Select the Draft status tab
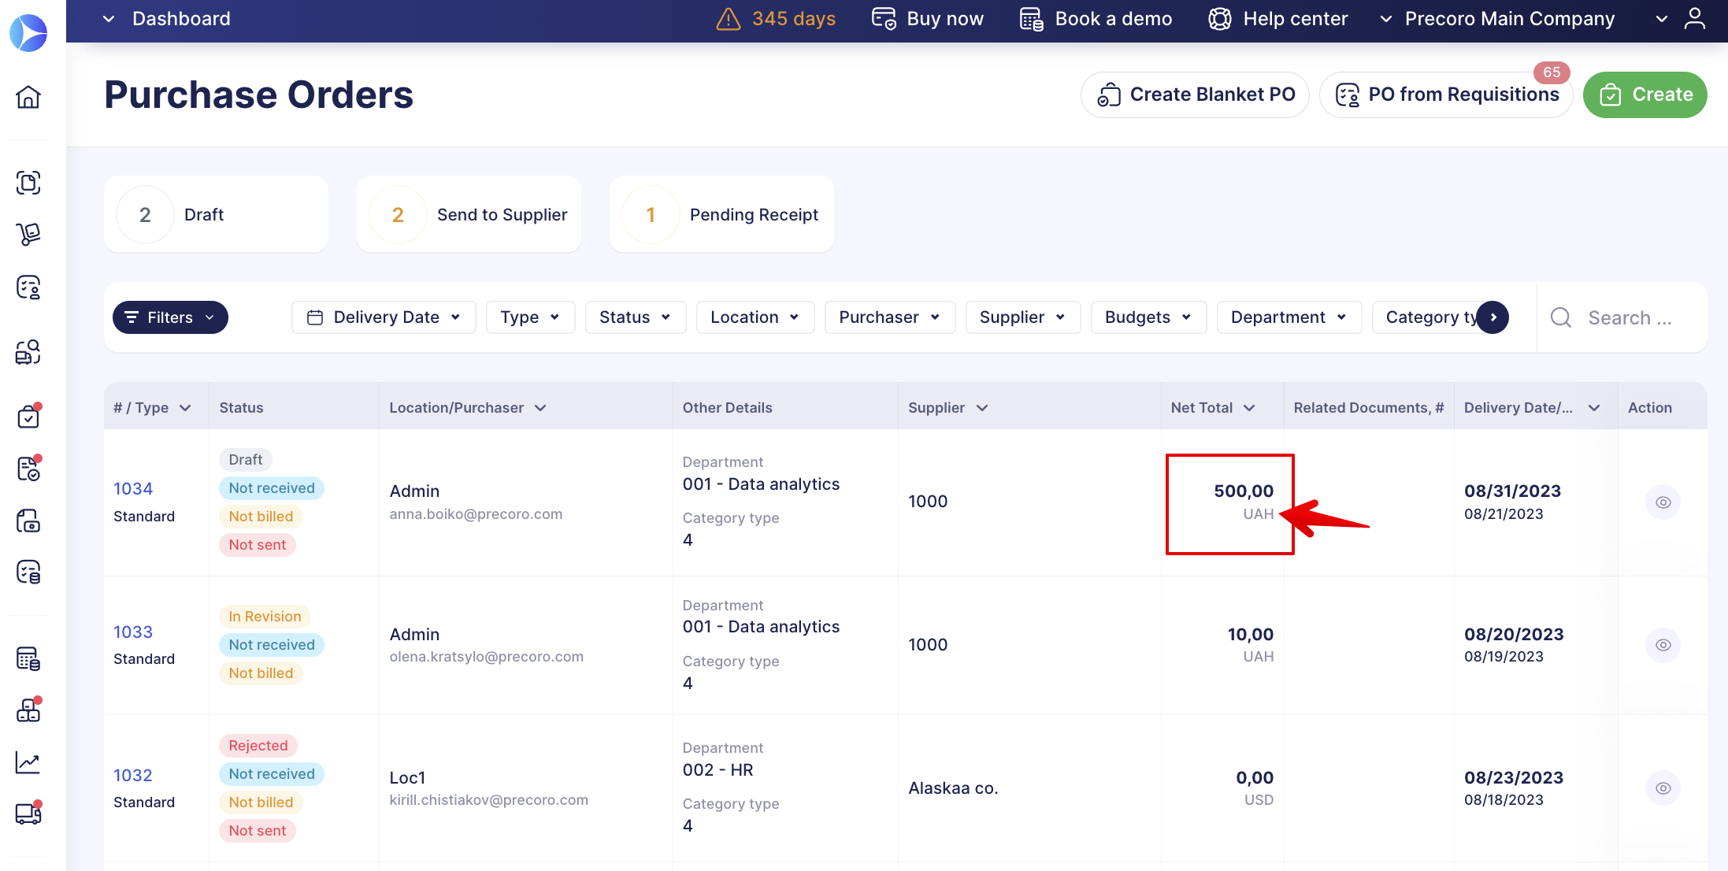Screen dimensions: 1728x871 [x=216, y=214]
